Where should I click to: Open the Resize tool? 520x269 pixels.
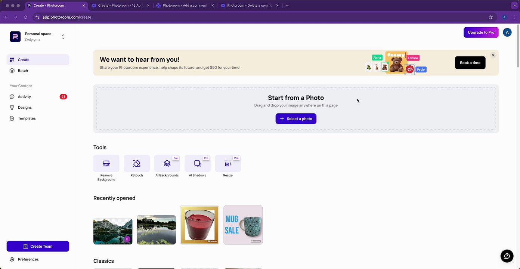(228, 167)
